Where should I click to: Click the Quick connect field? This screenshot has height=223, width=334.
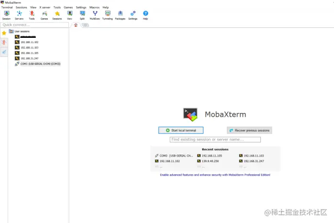(x=34, y=25)
